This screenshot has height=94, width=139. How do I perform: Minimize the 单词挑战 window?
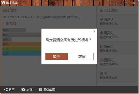click(125, 3)
